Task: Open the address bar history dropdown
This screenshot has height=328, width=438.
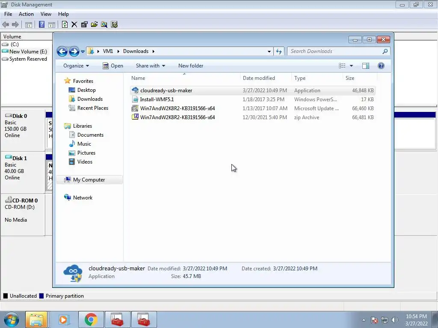Action: click(x=269, y=51)
